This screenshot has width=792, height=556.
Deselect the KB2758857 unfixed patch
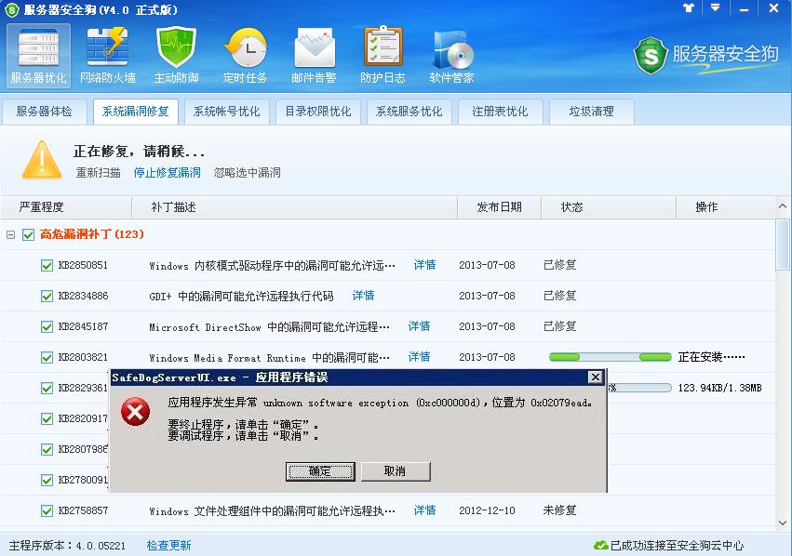(46, 510)
